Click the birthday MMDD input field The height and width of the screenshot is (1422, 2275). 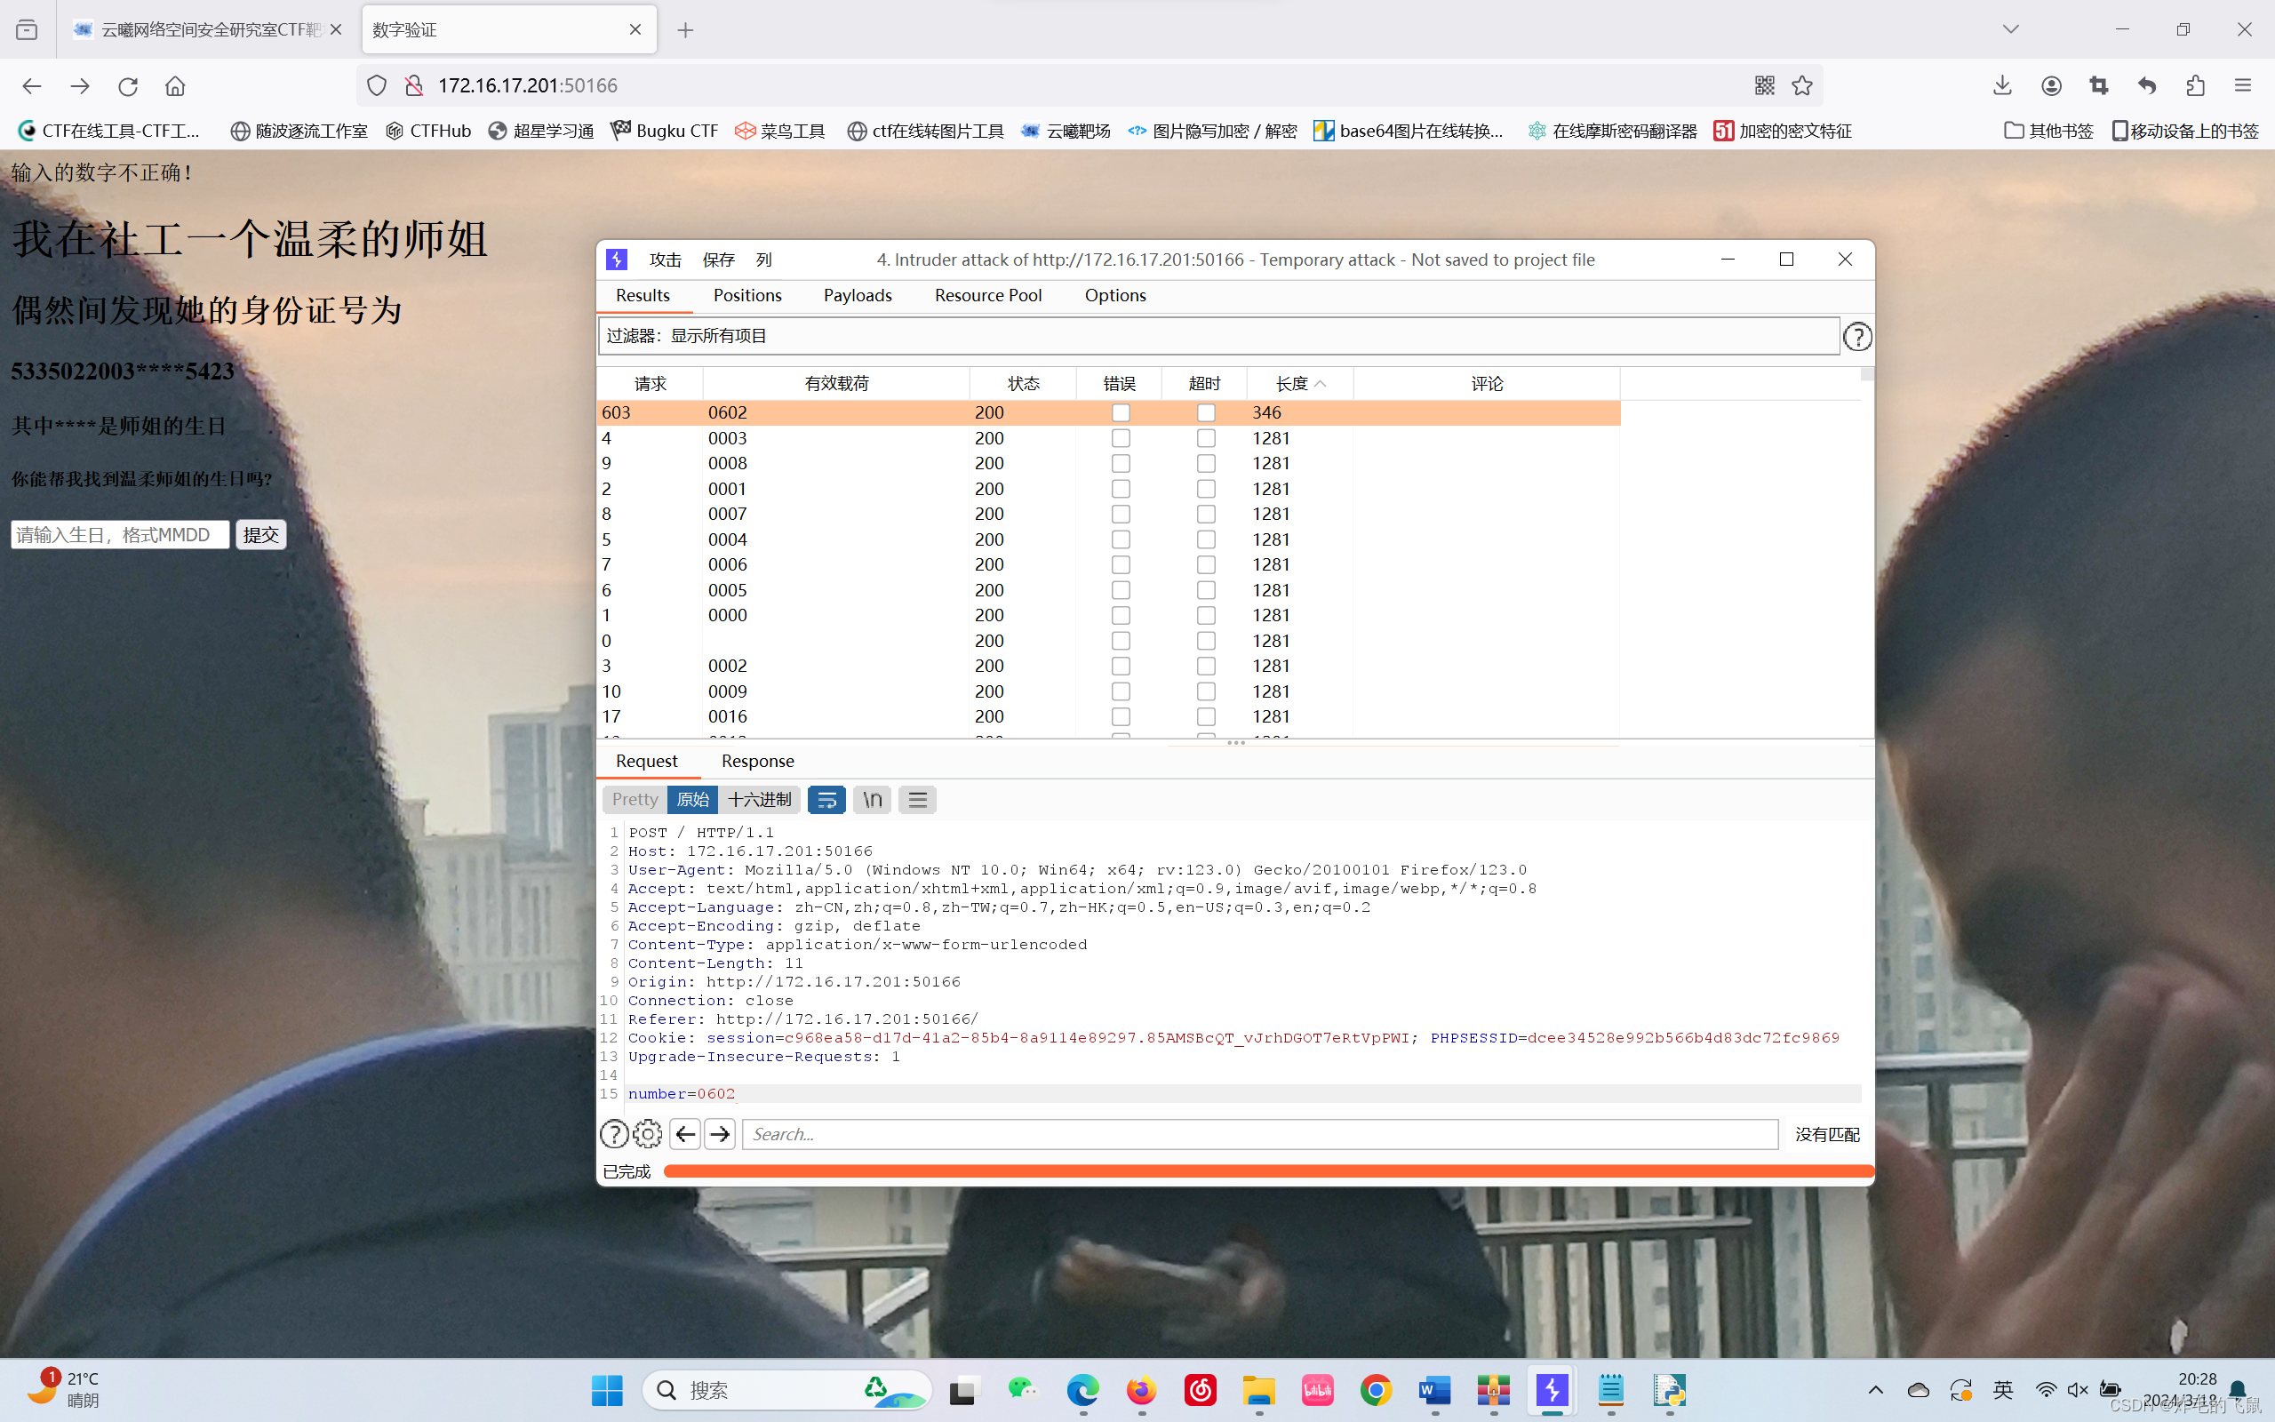119,535
